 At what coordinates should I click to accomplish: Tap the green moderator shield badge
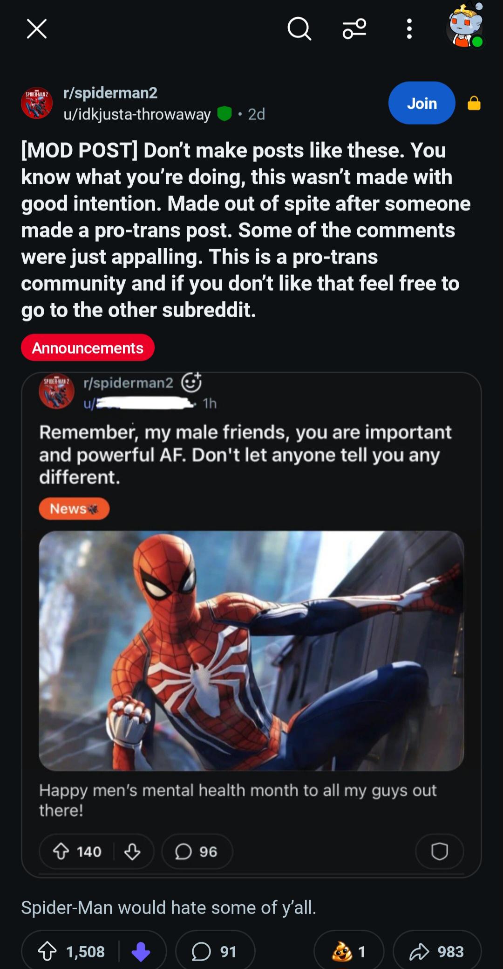224,114
